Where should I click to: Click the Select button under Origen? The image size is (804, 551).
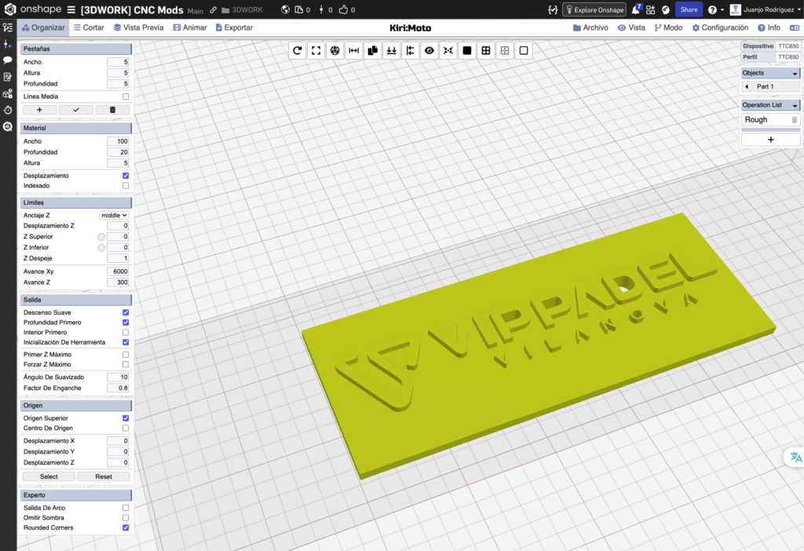point(48,476)
